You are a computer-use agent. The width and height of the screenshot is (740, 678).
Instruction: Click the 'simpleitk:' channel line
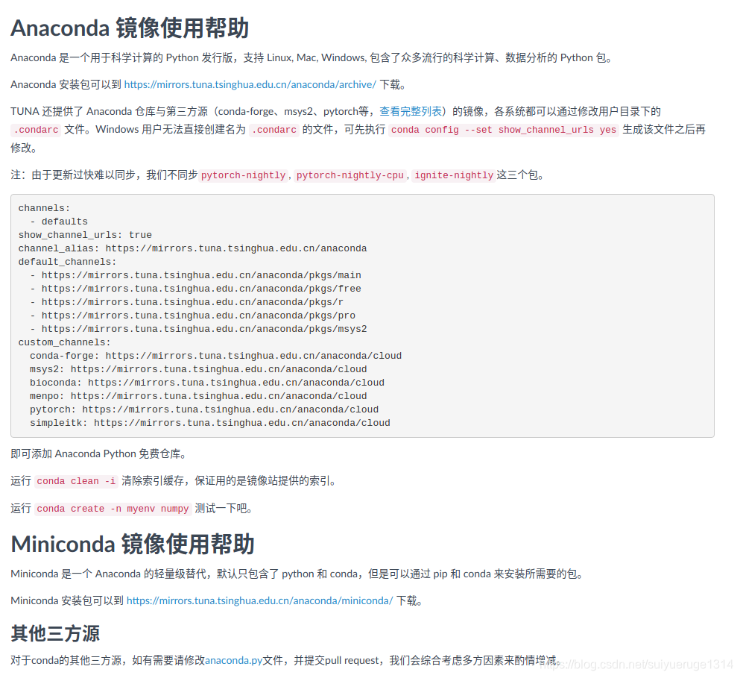coord(210,423)
